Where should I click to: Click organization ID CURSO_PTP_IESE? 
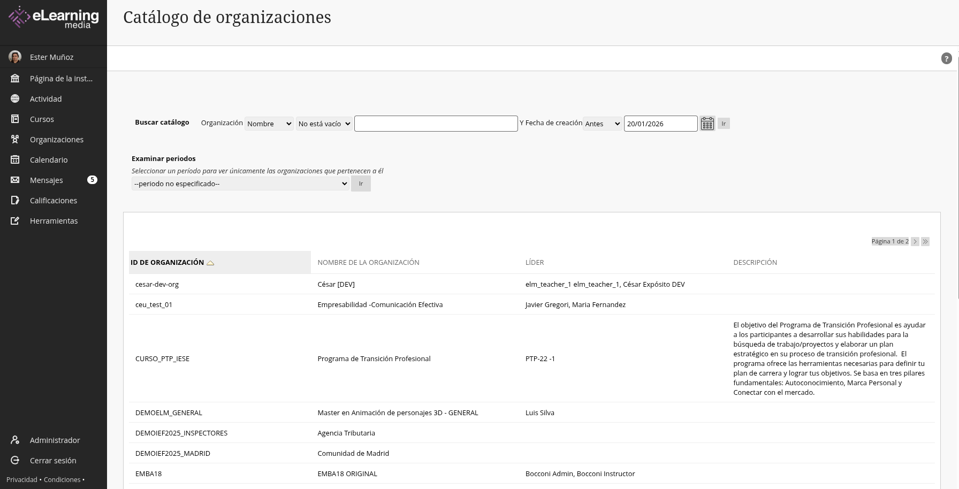tap(162, 358)
